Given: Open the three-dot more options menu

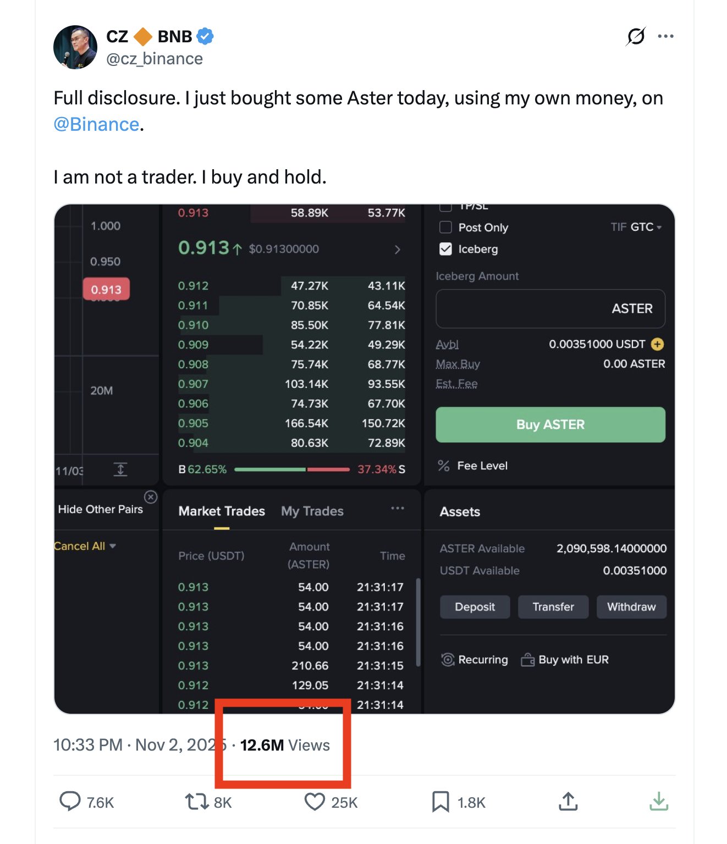Looking at the screenshot, I should pyautogui.click(x=665, y=37).
